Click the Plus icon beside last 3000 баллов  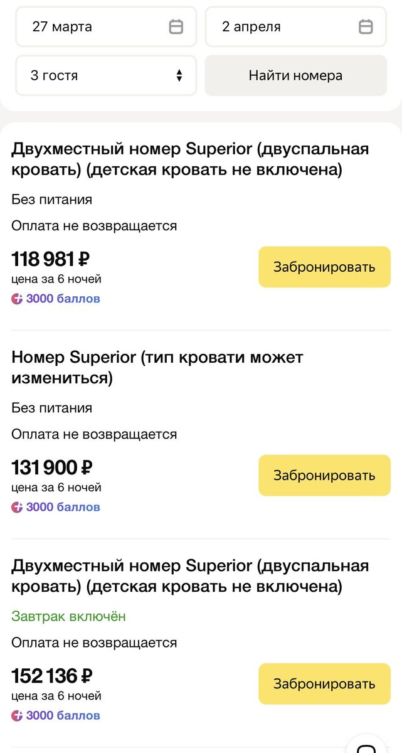16,714
